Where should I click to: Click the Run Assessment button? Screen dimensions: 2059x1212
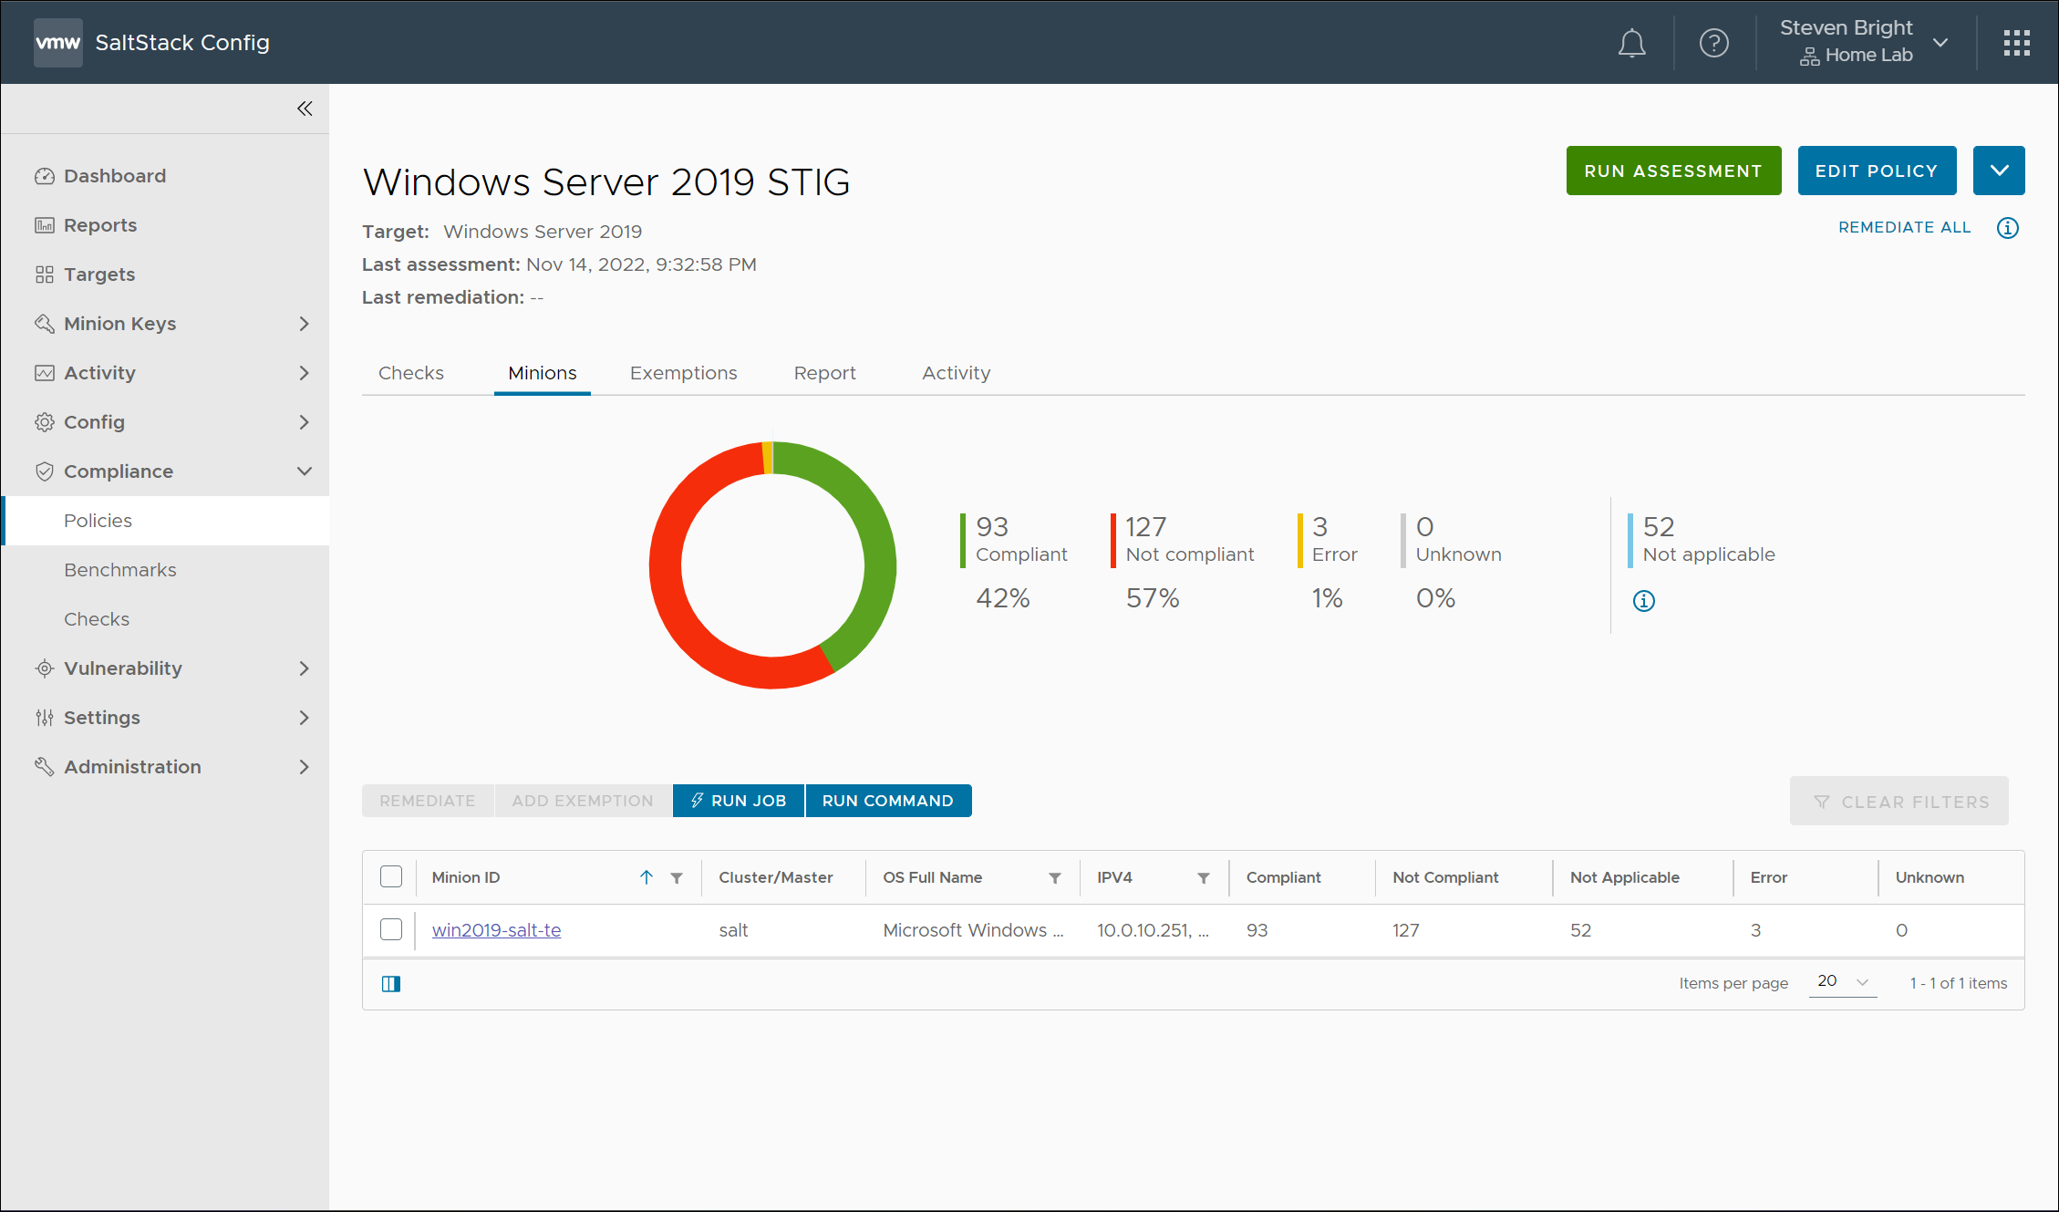tap(1673, 171)
